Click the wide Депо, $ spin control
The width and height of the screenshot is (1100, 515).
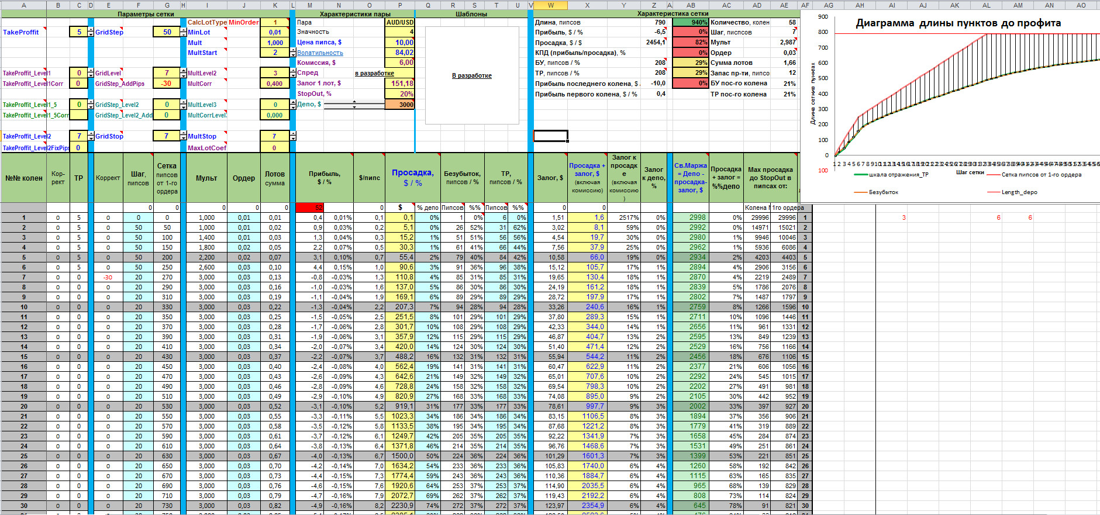pyautogui.click(x=354, y=105)
